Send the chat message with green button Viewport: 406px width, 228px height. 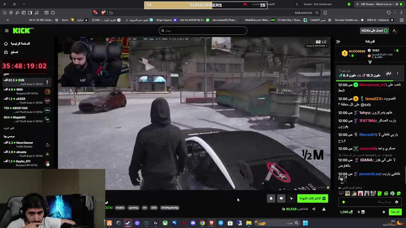(395, 212)
